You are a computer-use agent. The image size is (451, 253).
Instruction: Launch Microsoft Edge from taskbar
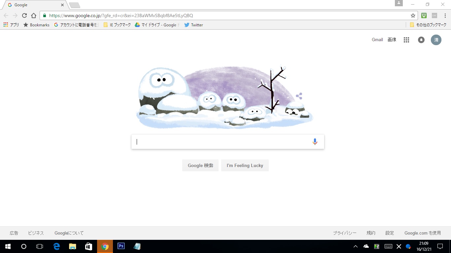[x=56, y=246]
